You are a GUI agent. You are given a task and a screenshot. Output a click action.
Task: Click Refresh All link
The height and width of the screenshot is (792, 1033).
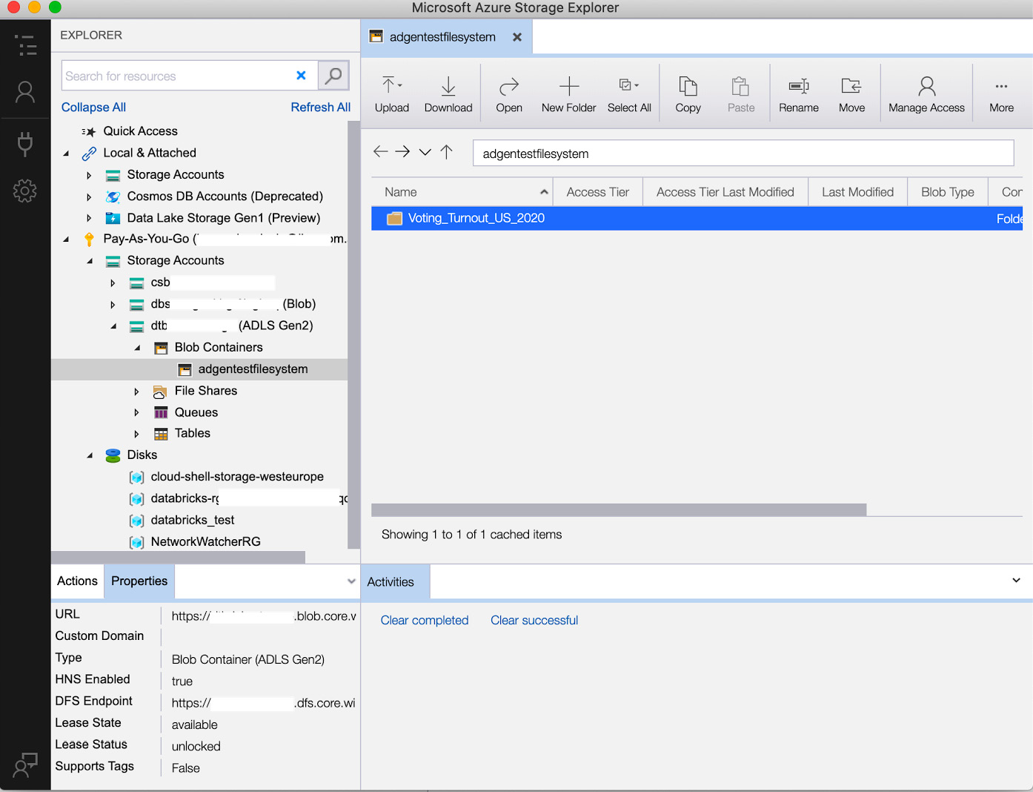[320, 108]
